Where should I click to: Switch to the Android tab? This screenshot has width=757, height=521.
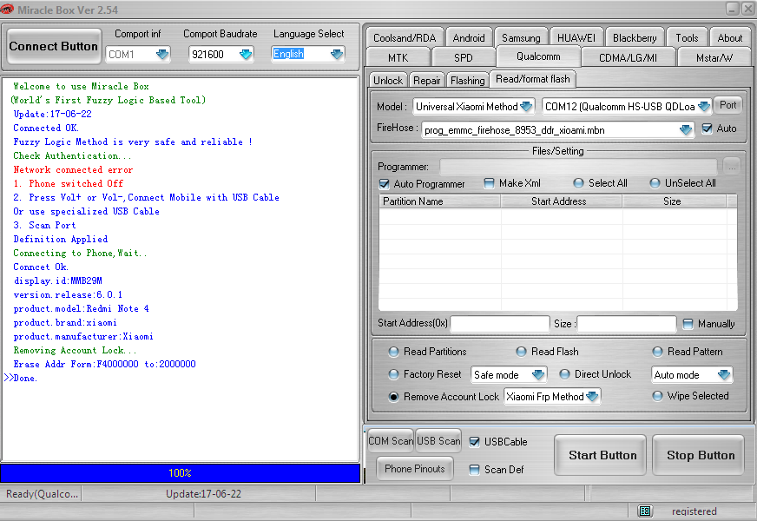pos(468,37)
